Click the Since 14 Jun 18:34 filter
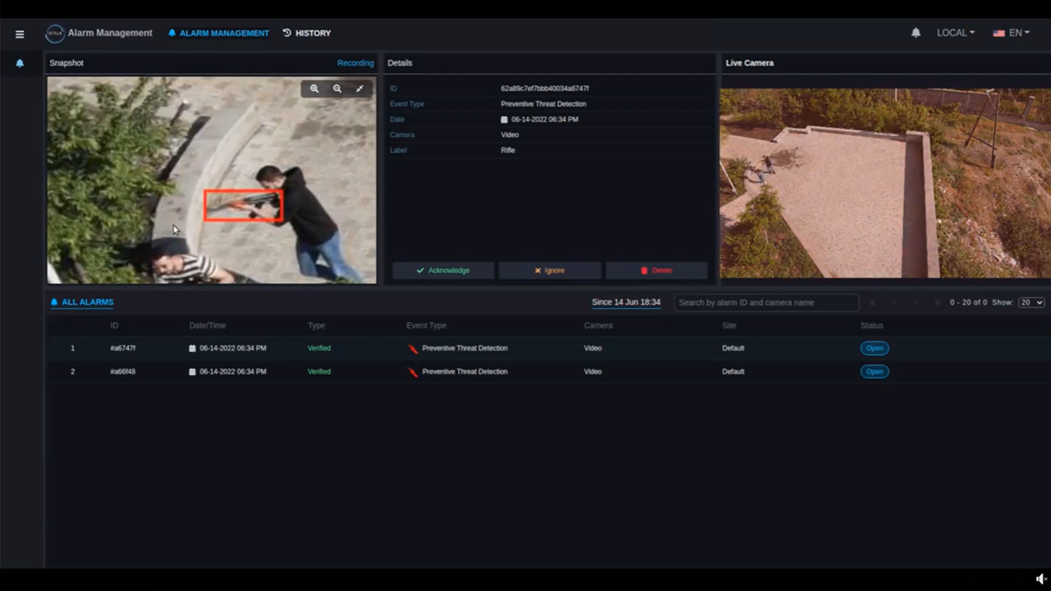The height and width of the screenshot is (591, 1051). point(626,303)
